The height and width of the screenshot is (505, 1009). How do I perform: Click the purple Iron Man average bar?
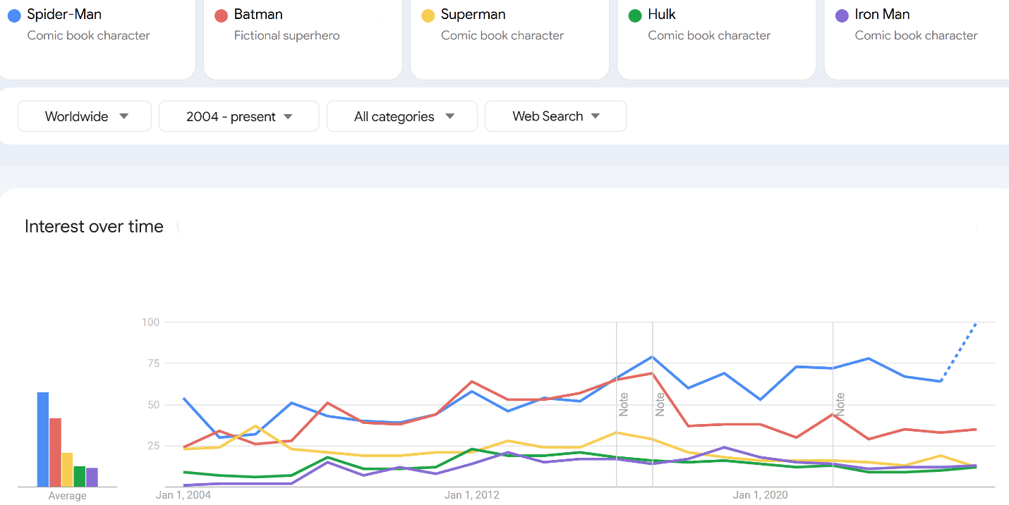tap(92, 477)
